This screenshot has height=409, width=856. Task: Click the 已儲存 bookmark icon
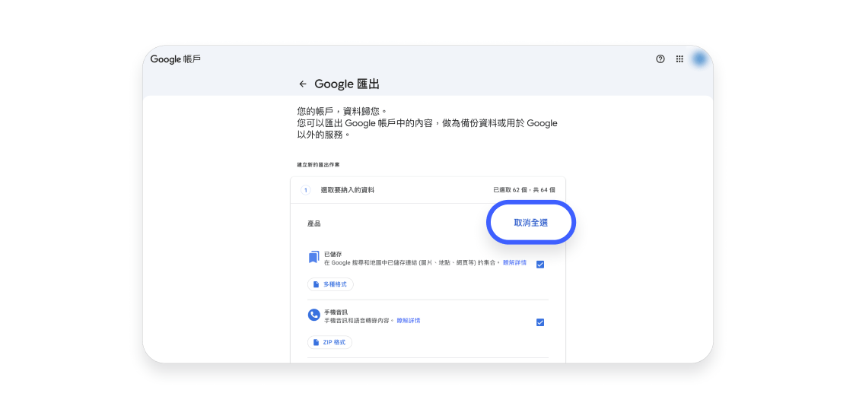click(313, 258)
